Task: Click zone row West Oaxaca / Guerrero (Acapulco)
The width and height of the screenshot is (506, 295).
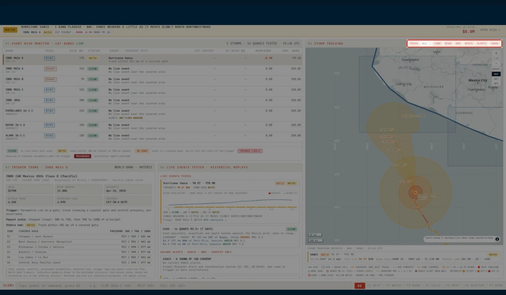Action: [79, 242]
